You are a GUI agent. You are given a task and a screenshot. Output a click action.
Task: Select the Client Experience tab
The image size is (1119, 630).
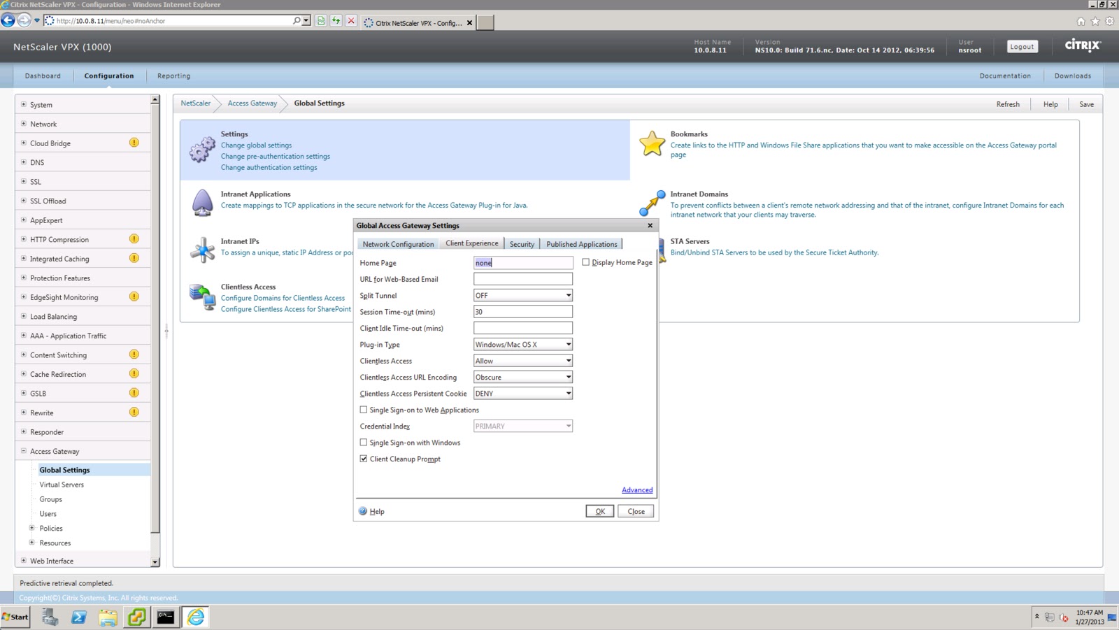tap(472, 243)
